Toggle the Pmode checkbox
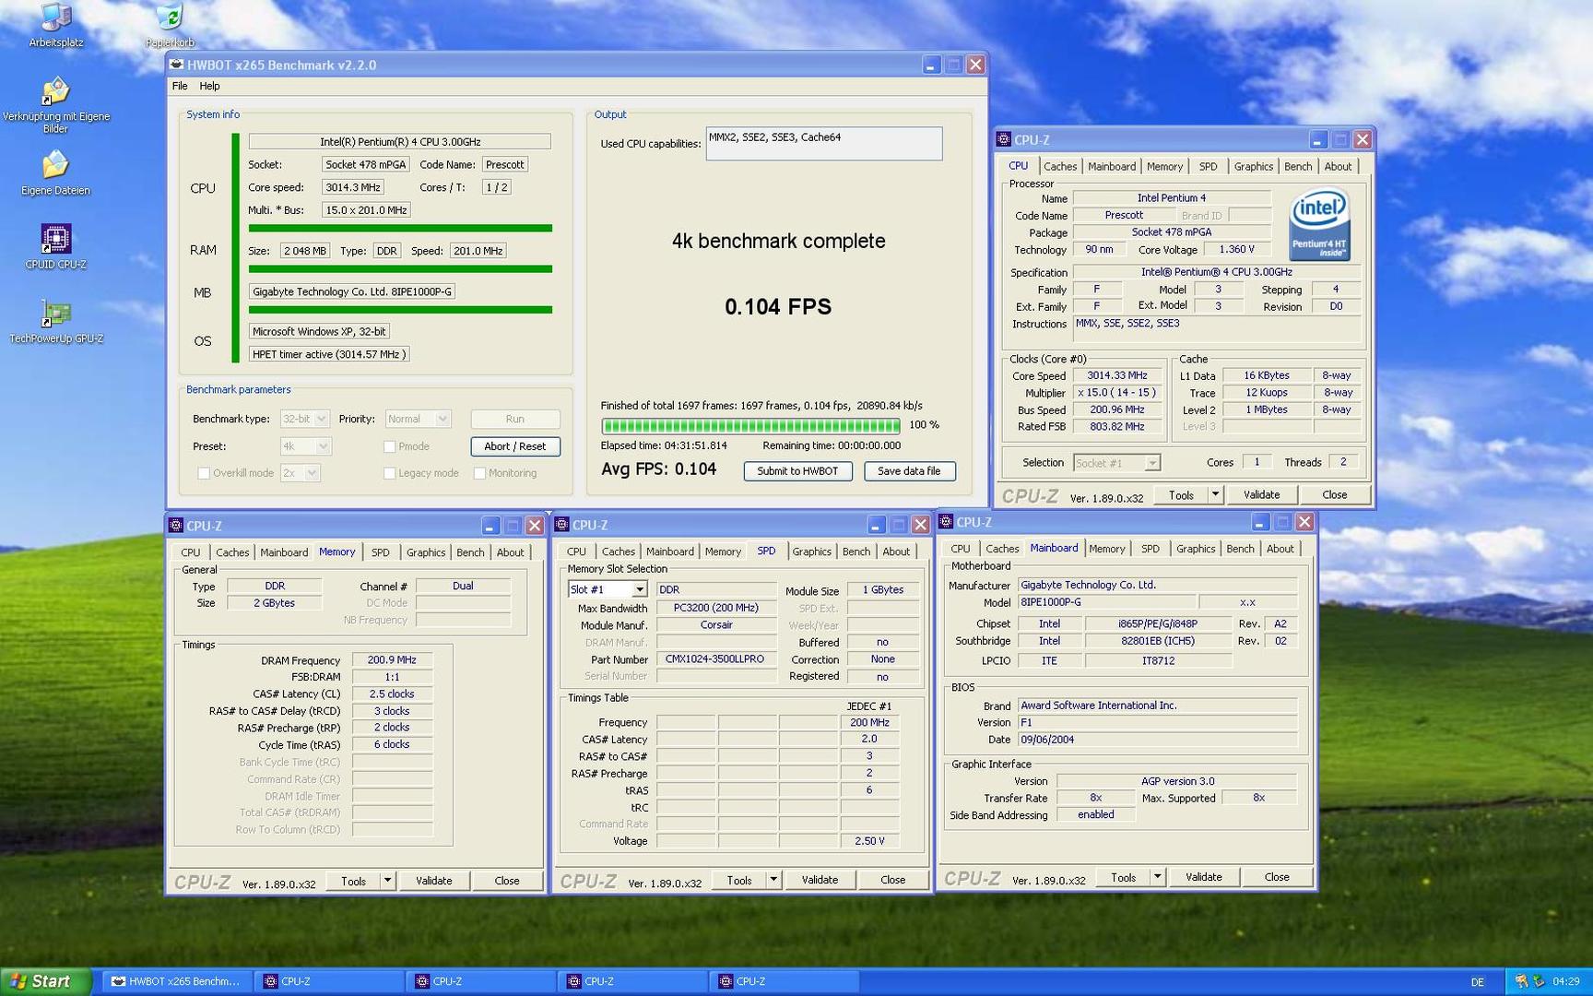 click(x=389, y=446)
